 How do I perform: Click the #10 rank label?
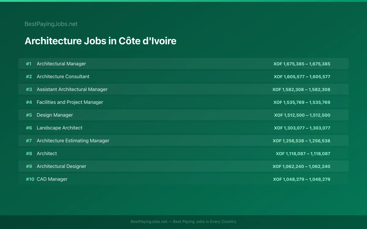[30, 179]
